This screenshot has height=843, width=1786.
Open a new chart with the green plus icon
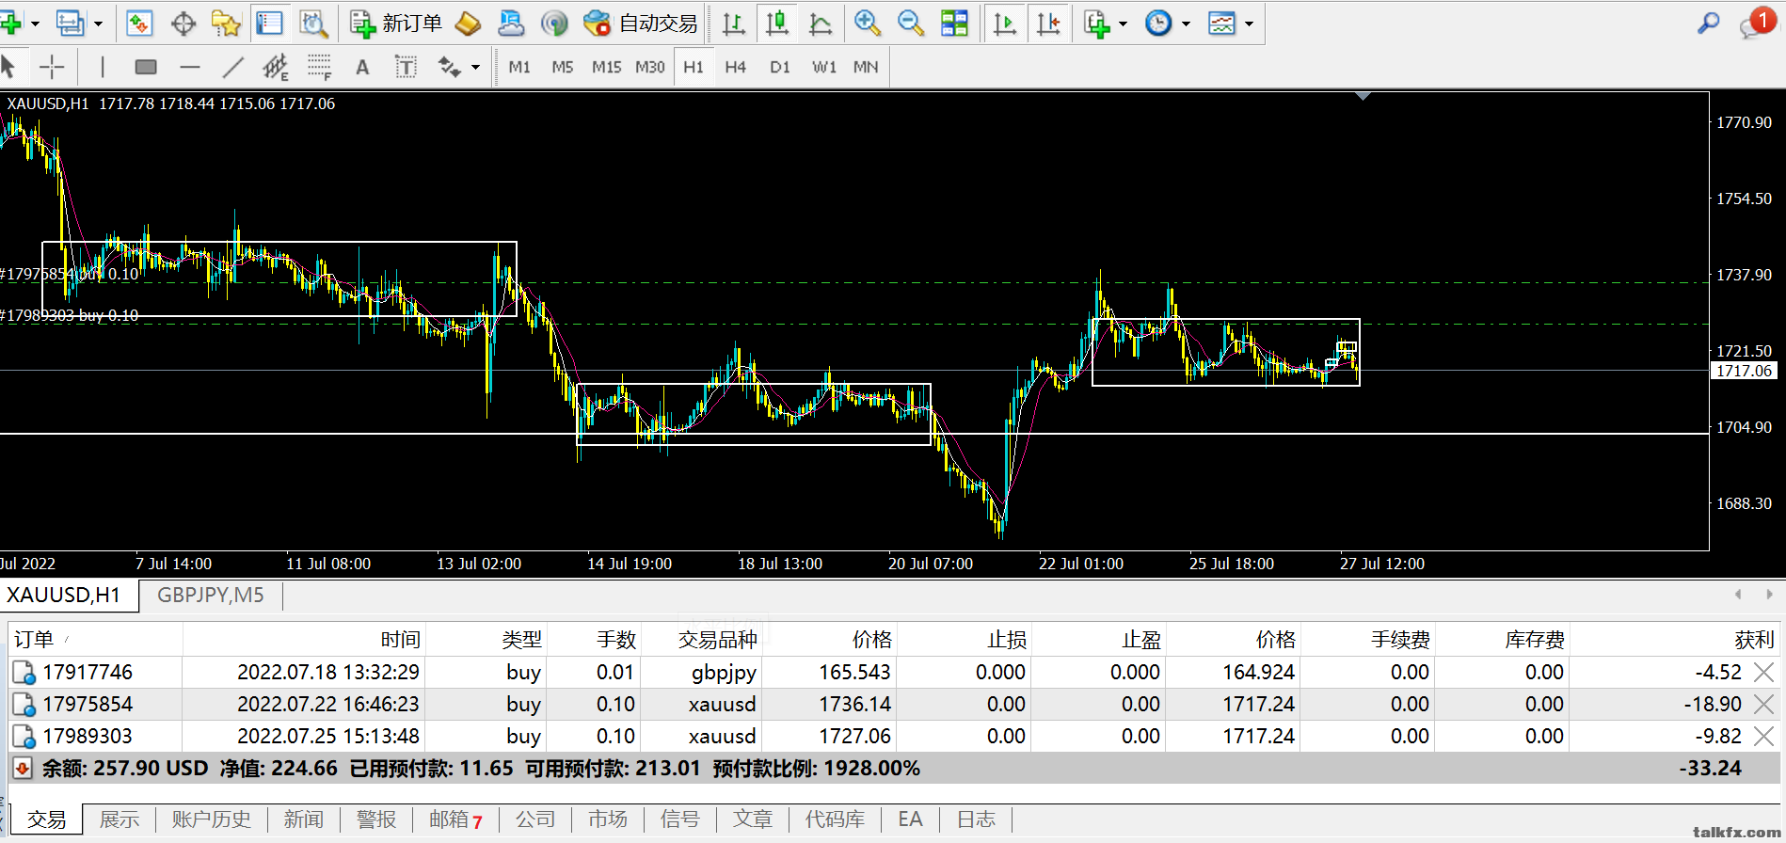coord(11,24)
